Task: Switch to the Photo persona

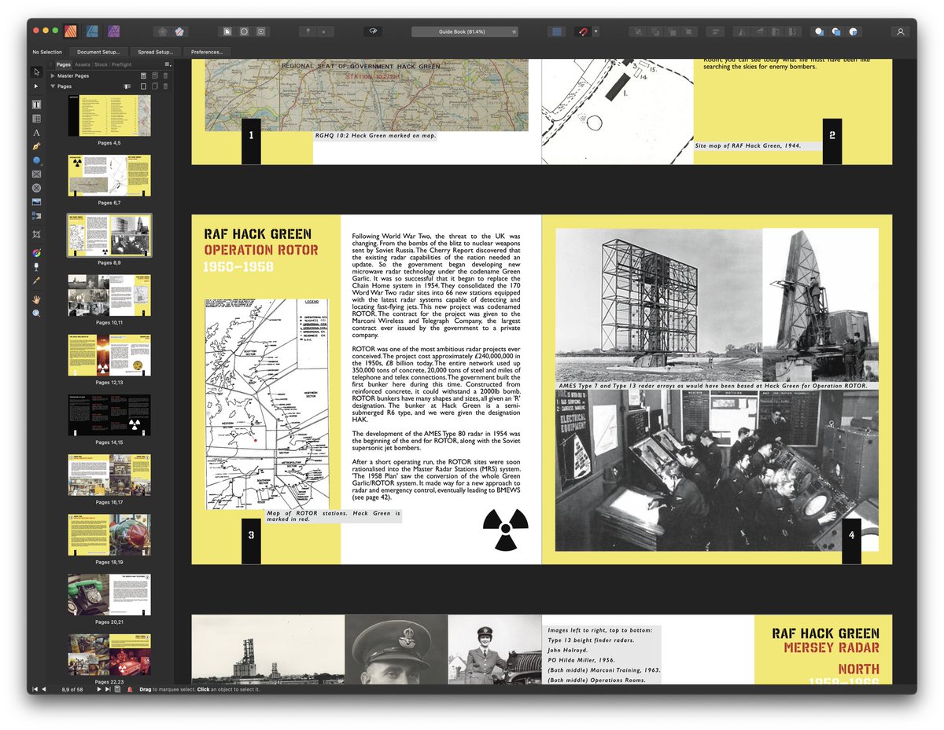Action: [113, 31]
